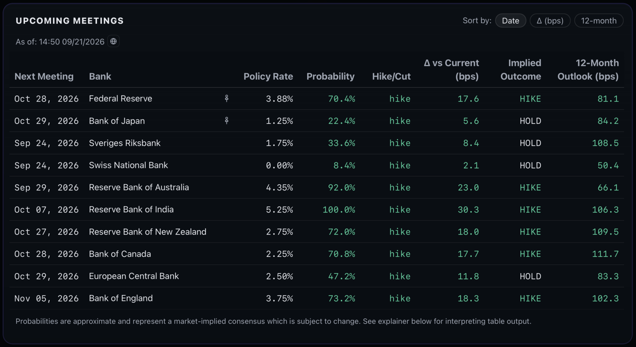The image size is (636, 347).
Task: Click the Next Meeting column header
Action: (44, 76)
